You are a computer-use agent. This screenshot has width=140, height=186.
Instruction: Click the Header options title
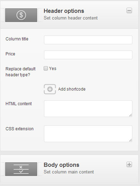coord(64,11)
